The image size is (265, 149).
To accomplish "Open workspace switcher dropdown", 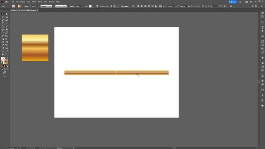I will point(251,2).
